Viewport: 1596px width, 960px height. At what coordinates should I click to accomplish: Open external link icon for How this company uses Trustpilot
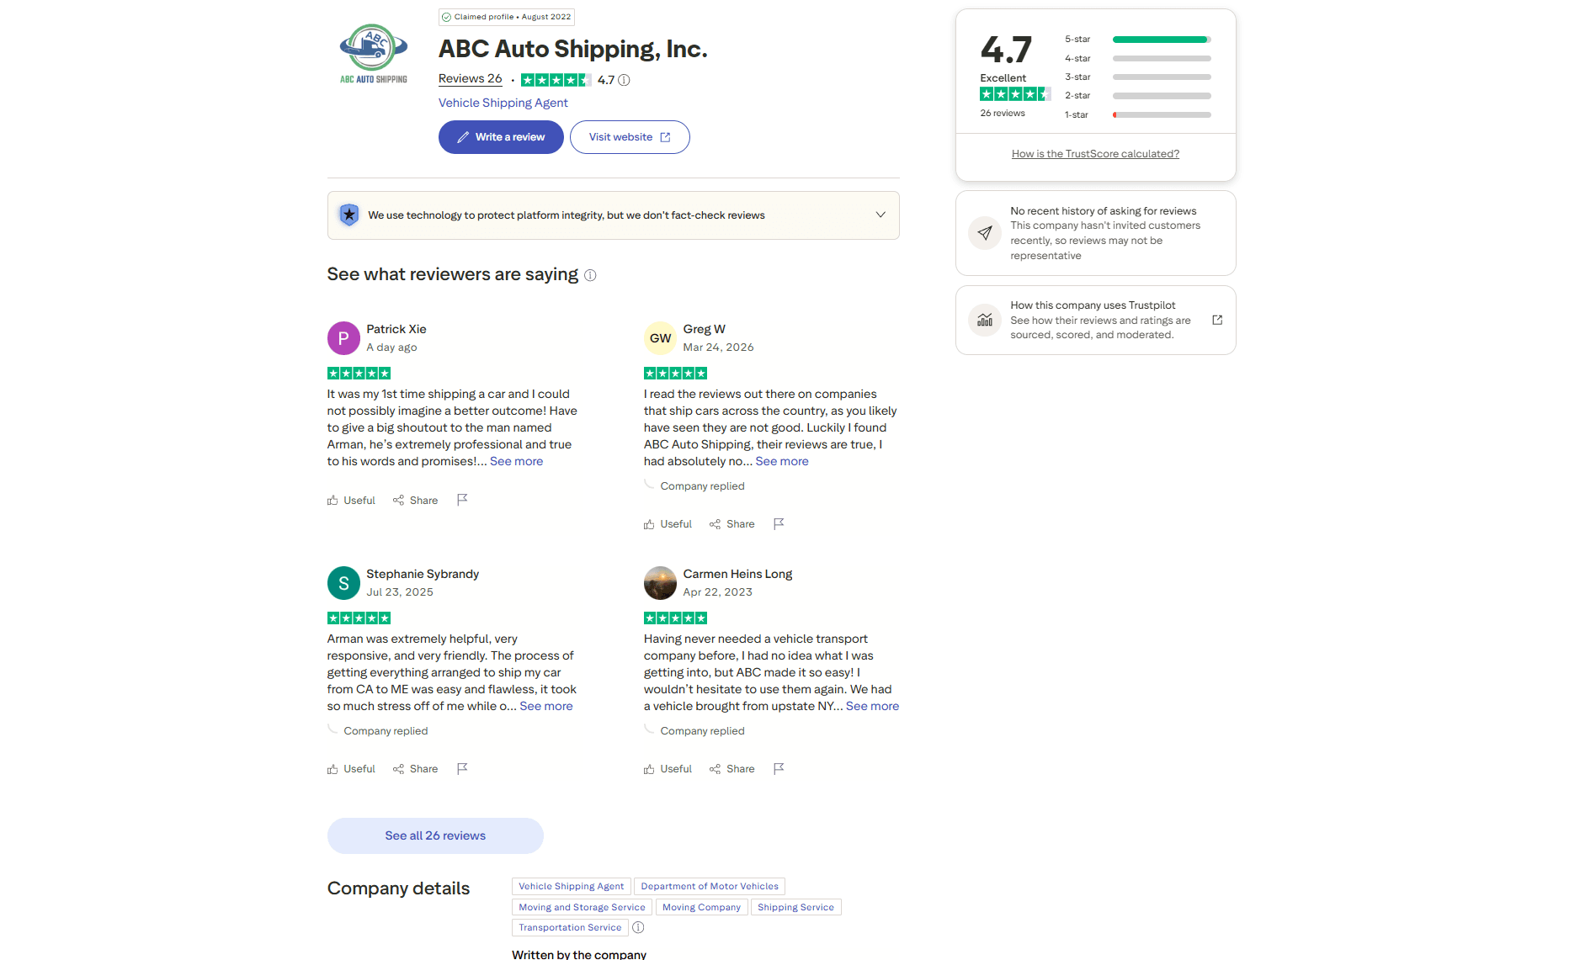pos(1217,320)
